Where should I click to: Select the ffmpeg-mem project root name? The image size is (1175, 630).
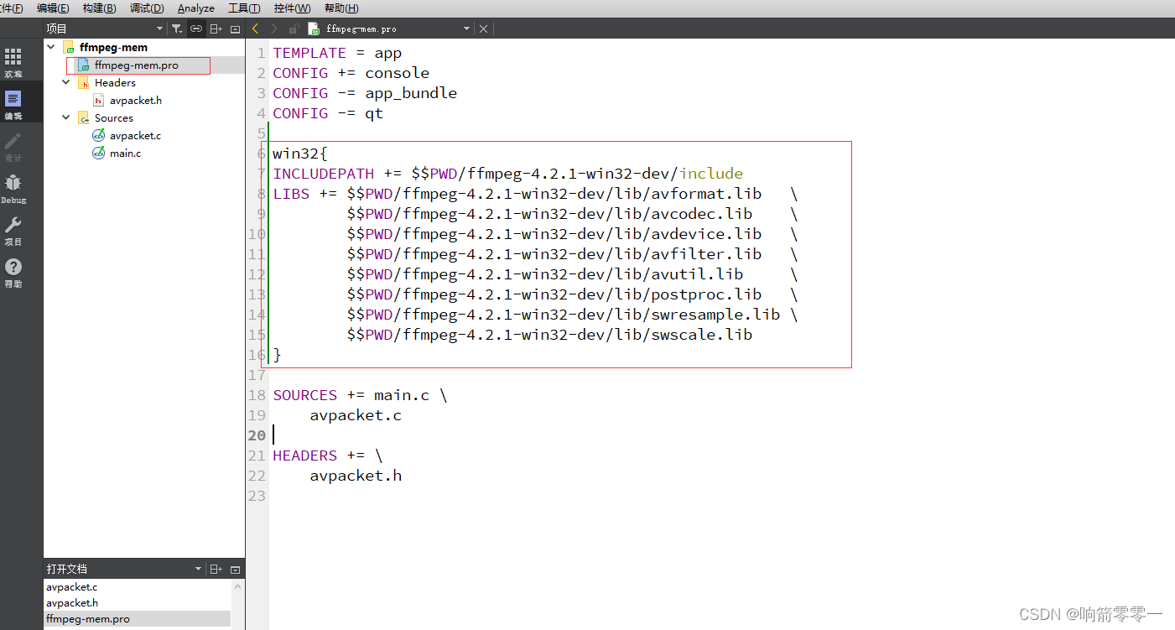point(113,47)
